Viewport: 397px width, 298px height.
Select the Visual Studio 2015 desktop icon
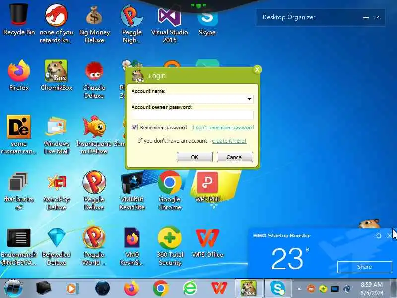(169, 24)
